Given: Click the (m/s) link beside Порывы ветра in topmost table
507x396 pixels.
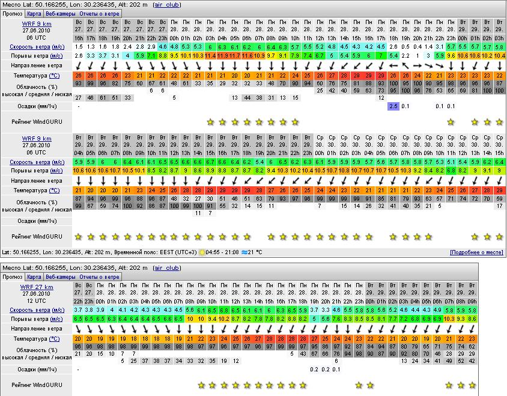Looking at the screenshot, I should coord(58,56).
